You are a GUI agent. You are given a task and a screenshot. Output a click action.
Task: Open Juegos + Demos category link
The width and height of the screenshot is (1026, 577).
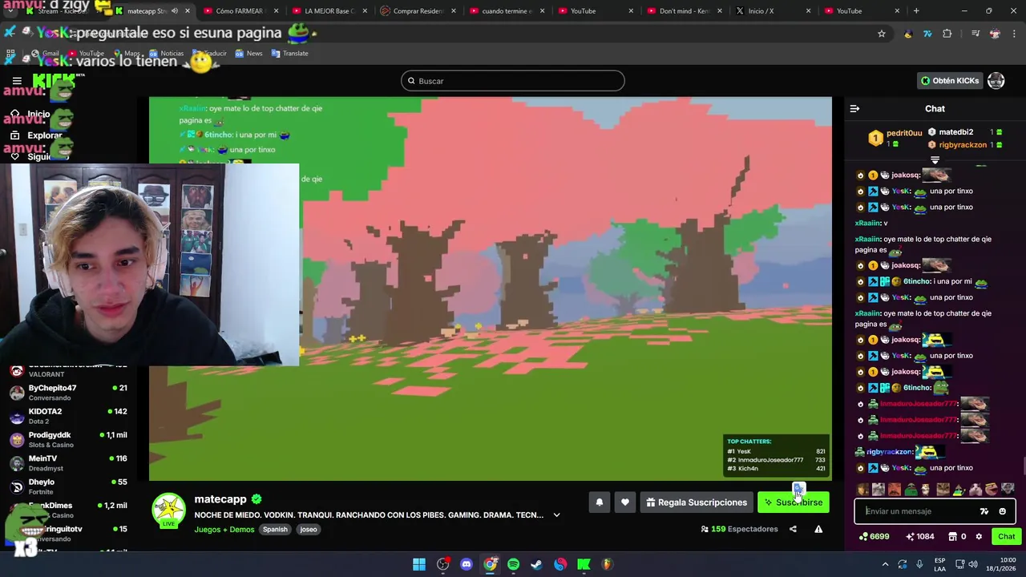(x=224, y=529)
